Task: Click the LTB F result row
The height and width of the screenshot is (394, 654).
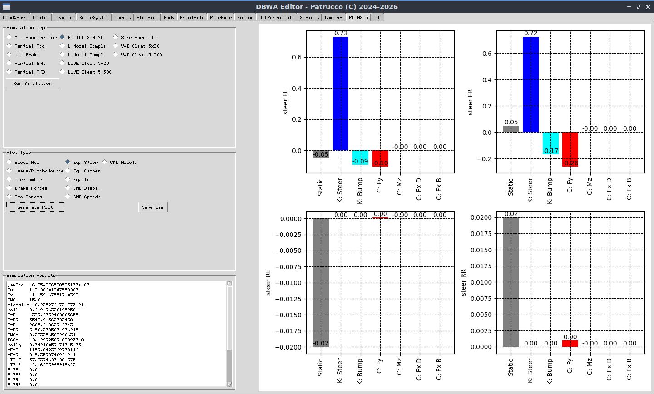Action: pyautogui.click(x=41, y=360)
